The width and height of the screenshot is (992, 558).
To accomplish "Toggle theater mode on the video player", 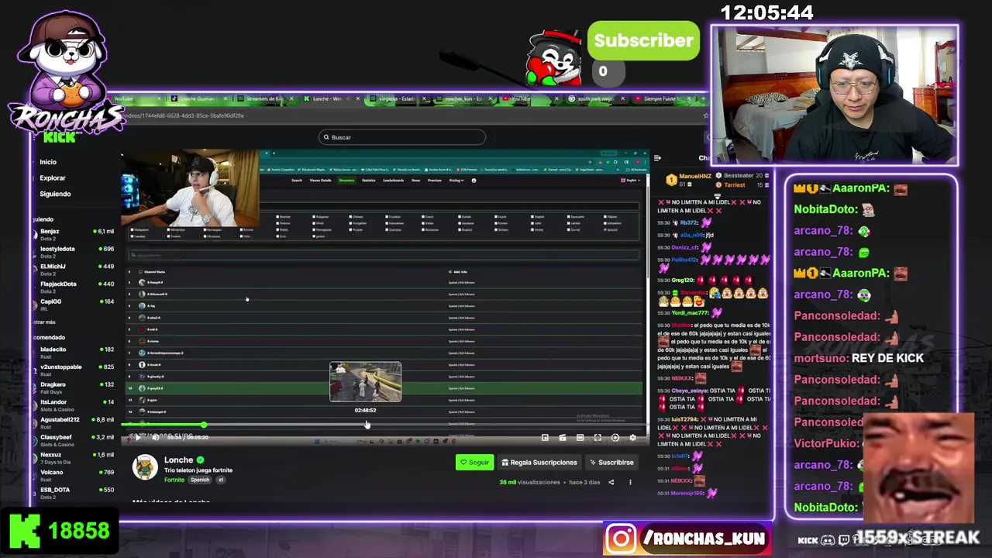I will (580, 438).
